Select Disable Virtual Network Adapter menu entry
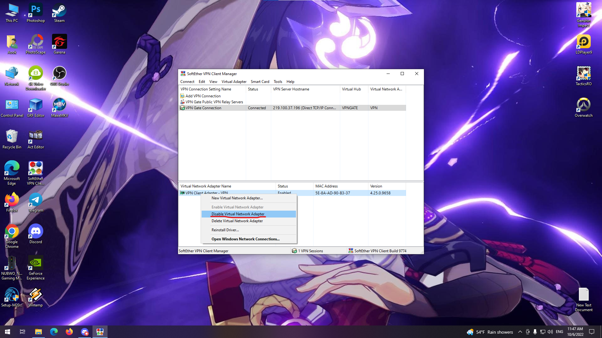This screenshot has height=338, width=602. [x=249, y=214]
